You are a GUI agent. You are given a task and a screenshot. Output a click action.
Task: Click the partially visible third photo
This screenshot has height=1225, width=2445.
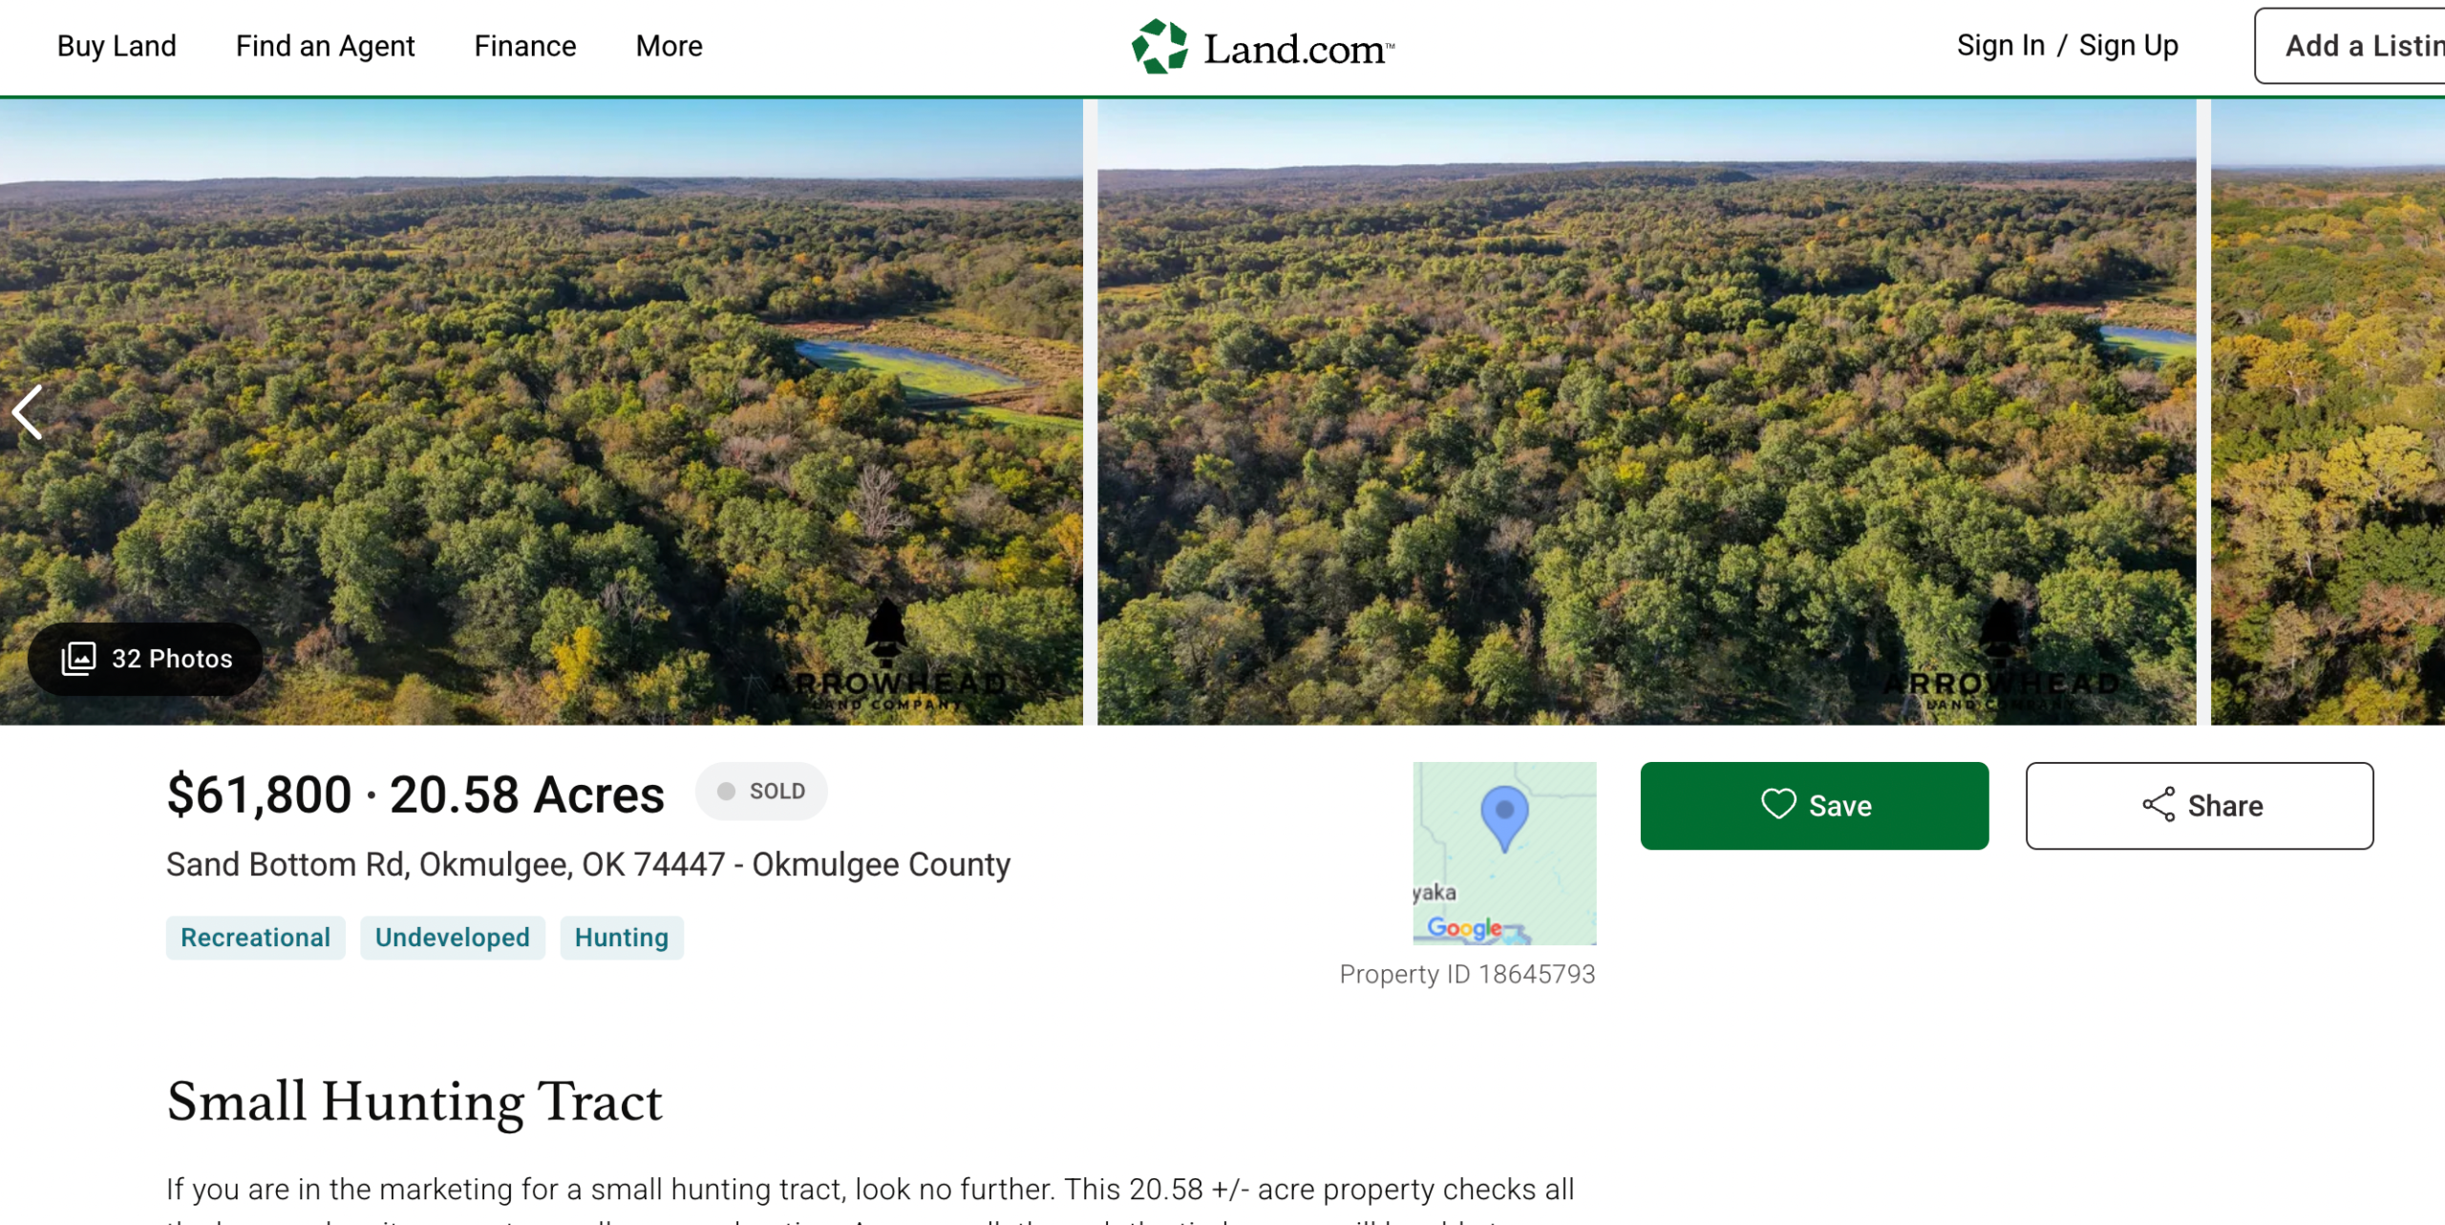pyautogui.click(x=2328, y=411)
